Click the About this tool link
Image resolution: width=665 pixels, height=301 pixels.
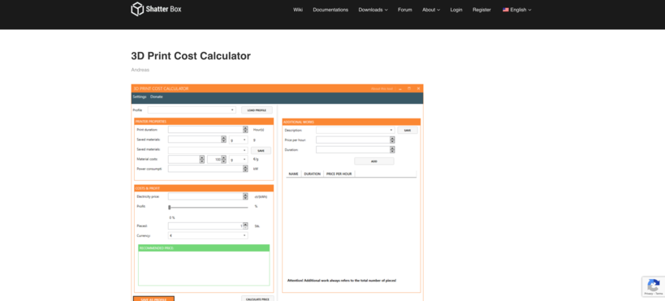382,88
